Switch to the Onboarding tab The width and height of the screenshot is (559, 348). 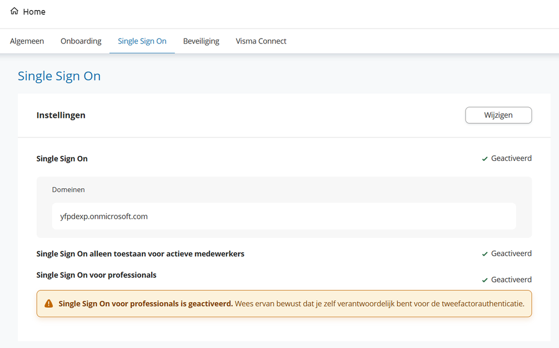[x=81, y=41]
